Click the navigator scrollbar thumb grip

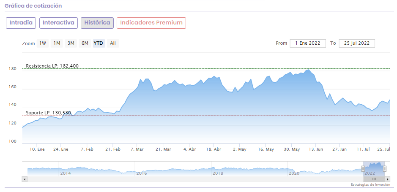click(374, 179)
